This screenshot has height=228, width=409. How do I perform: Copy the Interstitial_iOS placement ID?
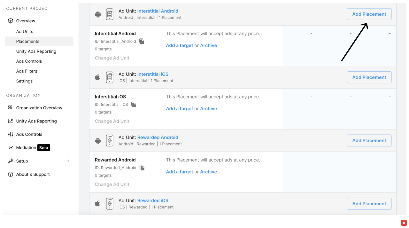(134, 105)
